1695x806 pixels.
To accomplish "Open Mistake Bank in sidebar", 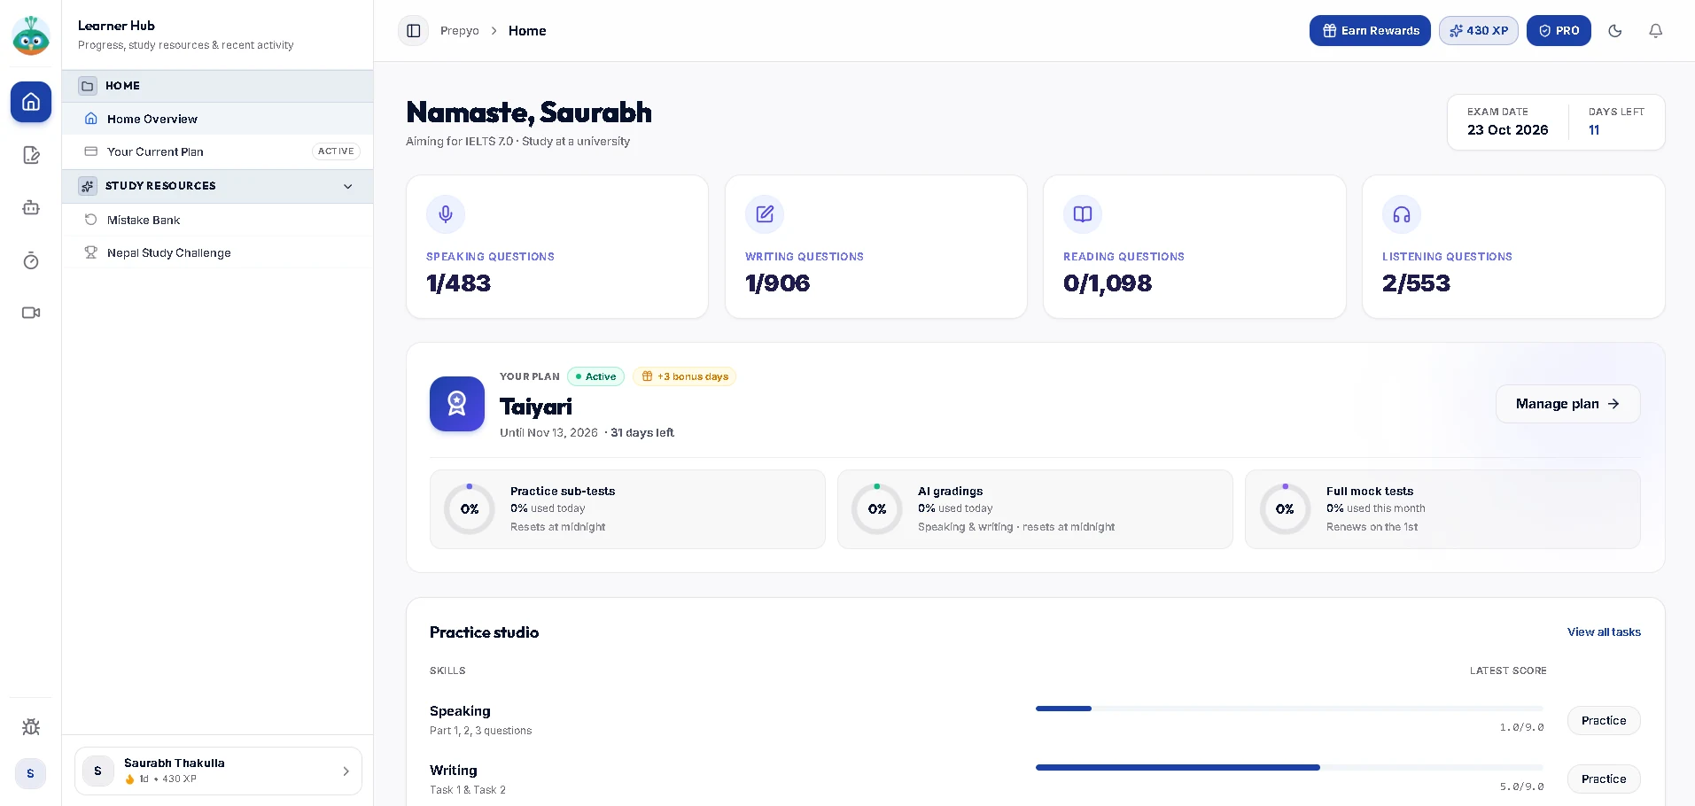I will point(218,220).
